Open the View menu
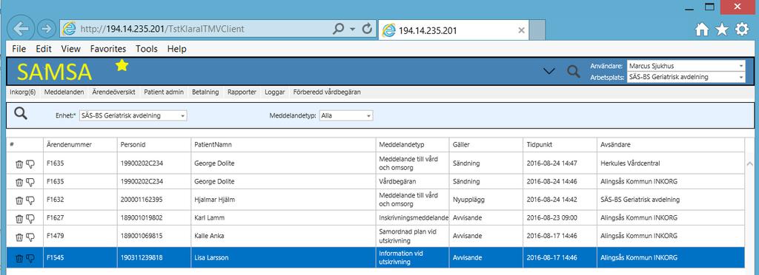This screenshot has height=275, width=759. (70, 49)
